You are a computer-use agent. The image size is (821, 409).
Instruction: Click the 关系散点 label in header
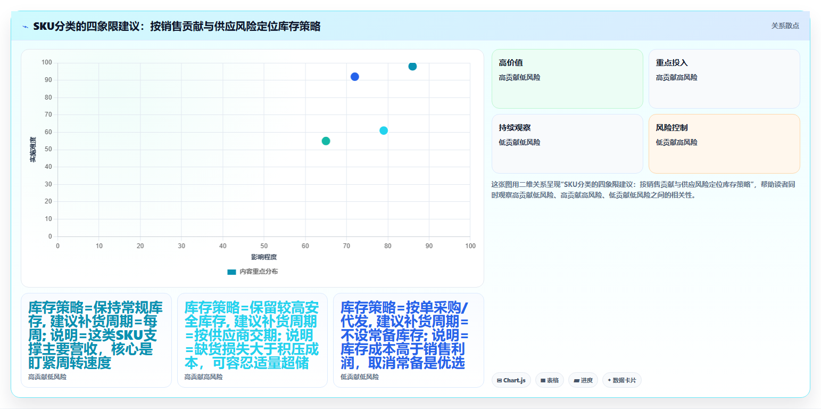(x=785, y=26)
